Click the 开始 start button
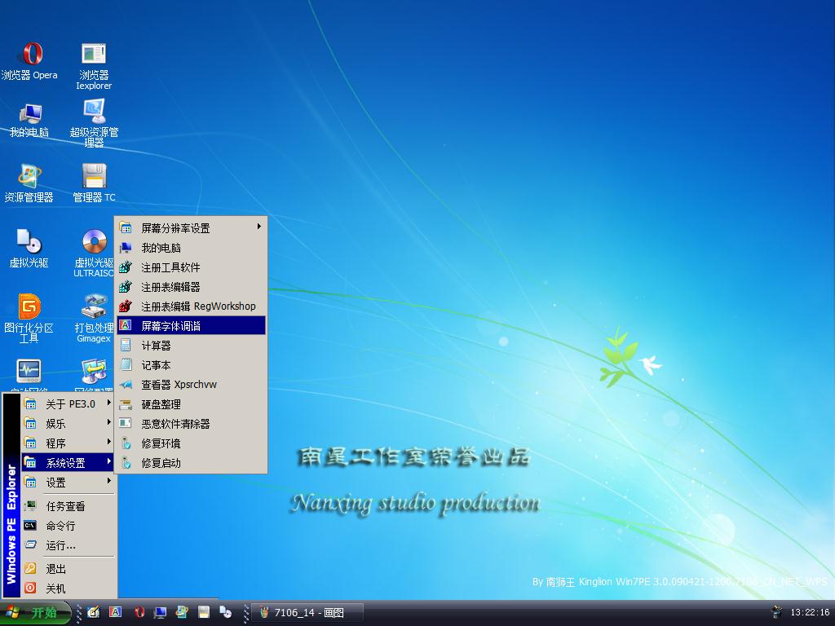 click(35, 612)
